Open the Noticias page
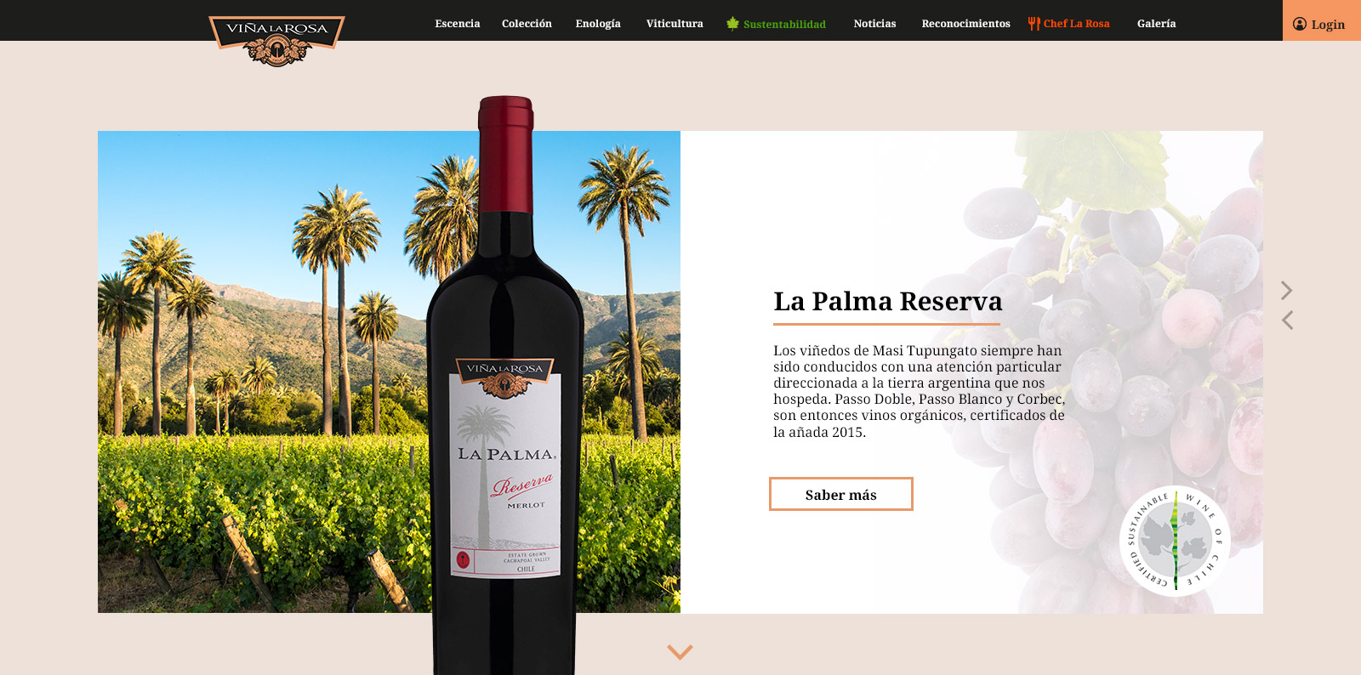This screenshot has width=1361, height=675. (x=874, y=24)
